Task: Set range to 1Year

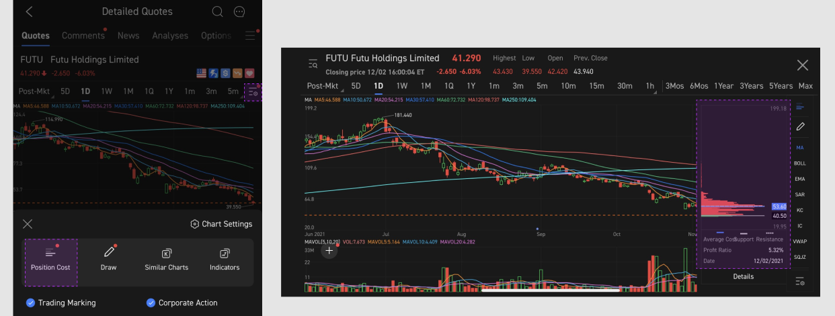Action: click(724, 86)
